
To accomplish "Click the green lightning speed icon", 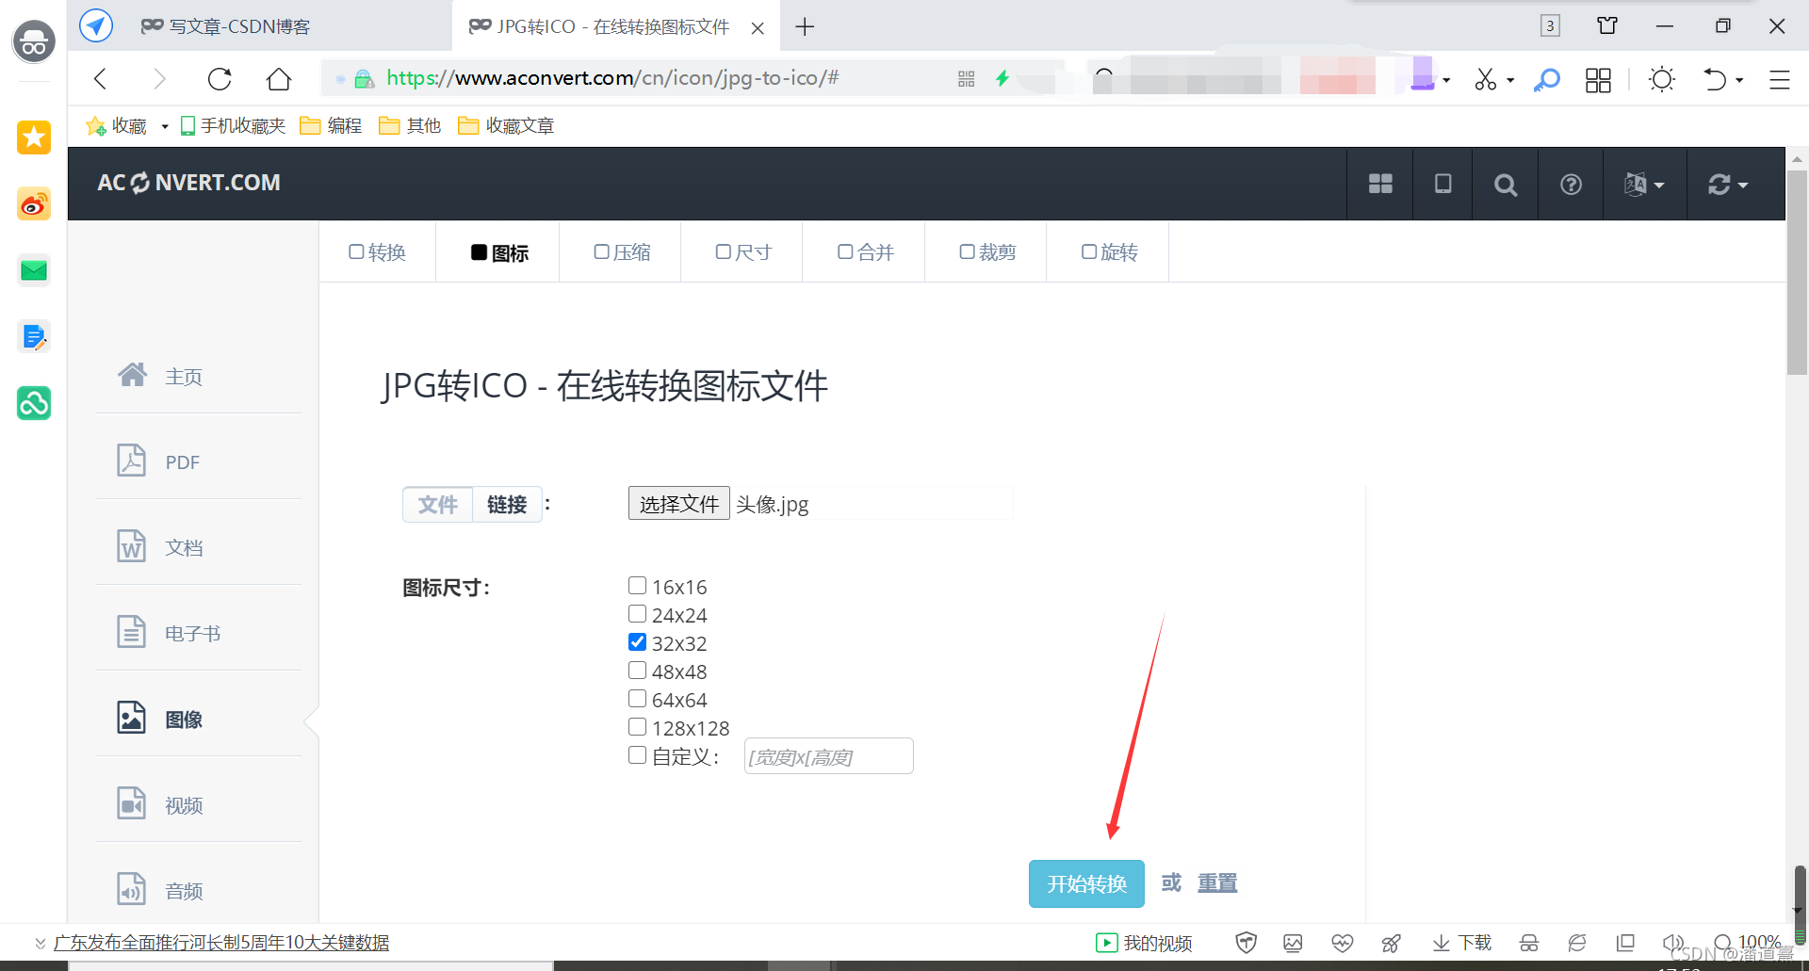I will coord(1002,78).
